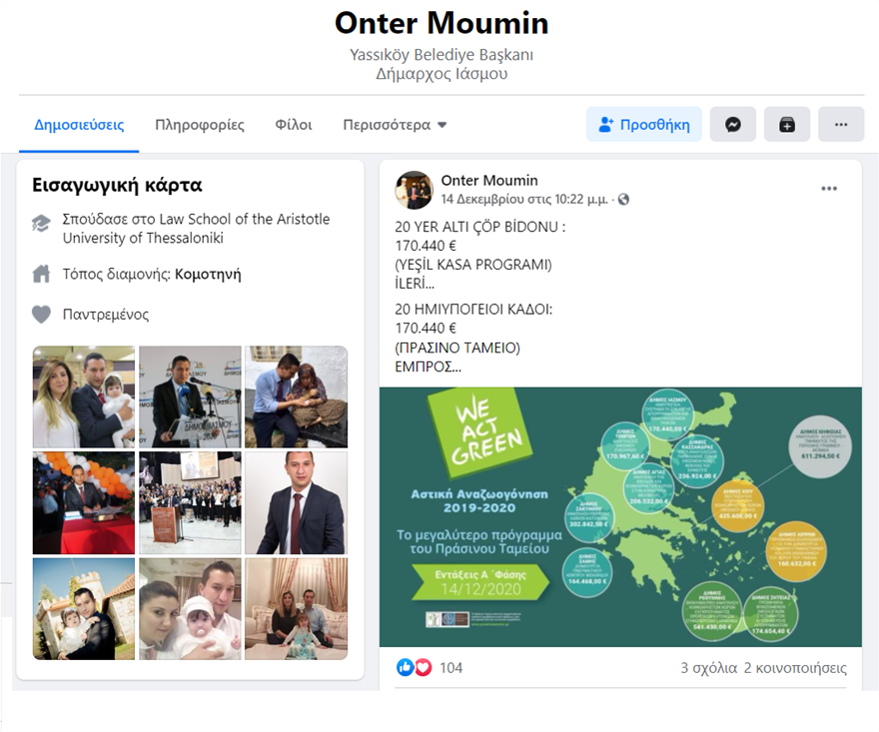Click the Προσθήκη add friend button
Viewport: 879px width, 732px height.
(x=644, y=125)
